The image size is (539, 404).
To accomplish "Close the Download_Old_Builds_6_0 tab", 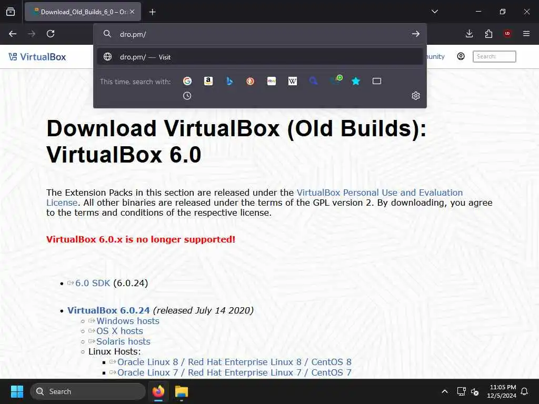I will pyautogui.click(x=132, y=12).
